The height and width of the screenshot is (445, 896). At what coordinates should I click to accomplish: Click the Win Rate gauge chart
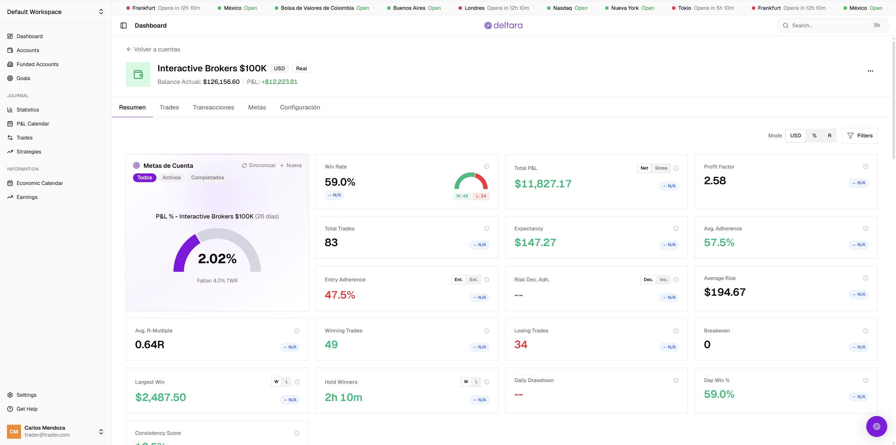point(471,181)
